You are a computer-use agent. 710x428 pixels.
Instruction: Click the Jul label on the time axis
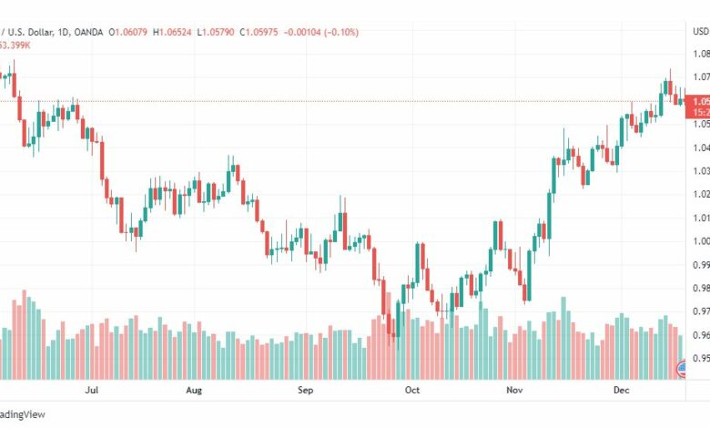click(91, 390)
